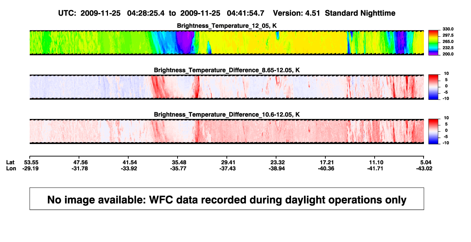This screenshot has width=471, height=242.
Task: Click the 'No image available' WFC message box
Action: pos(227,199)
